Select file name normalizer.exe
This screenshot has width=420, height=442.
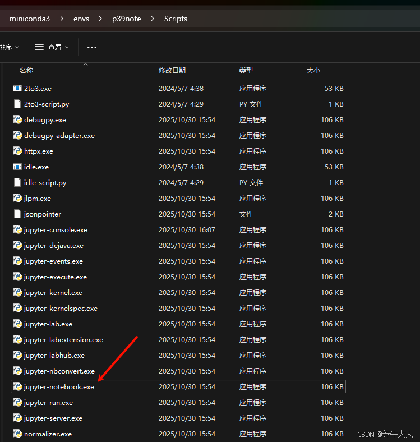(x=48, y=434)
